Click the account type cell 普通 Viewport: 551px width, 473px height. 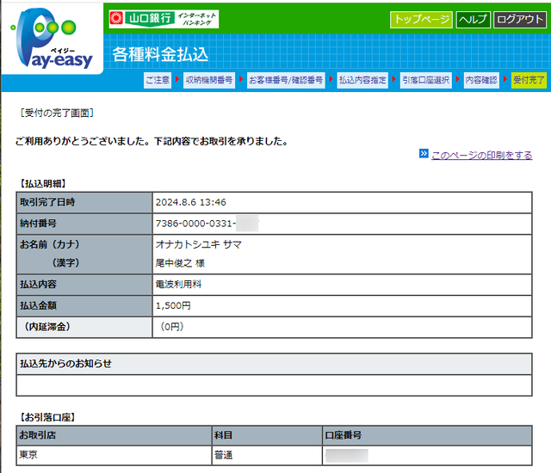tap(267, 455)
